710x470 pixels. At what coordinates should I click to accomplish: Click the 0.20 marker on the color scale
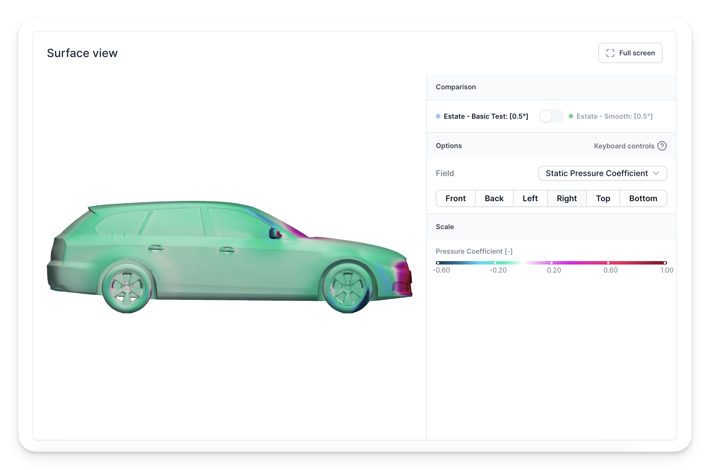click(551, 263)
